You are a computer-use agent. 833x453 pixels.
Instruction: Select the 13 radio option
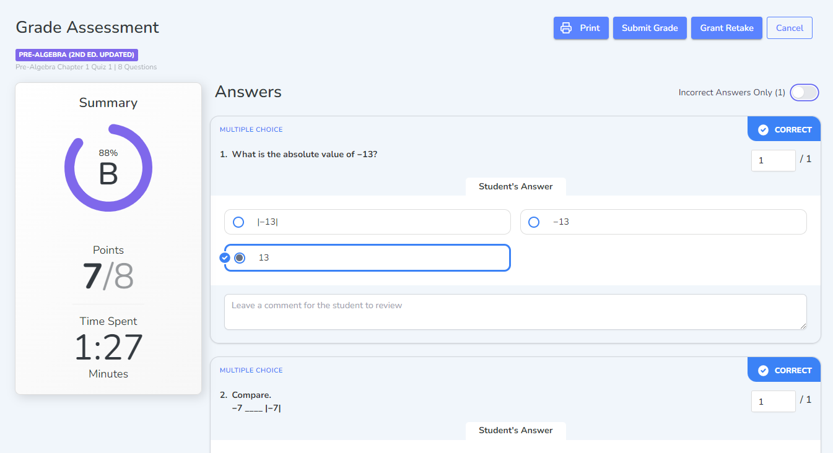[240, 257]
